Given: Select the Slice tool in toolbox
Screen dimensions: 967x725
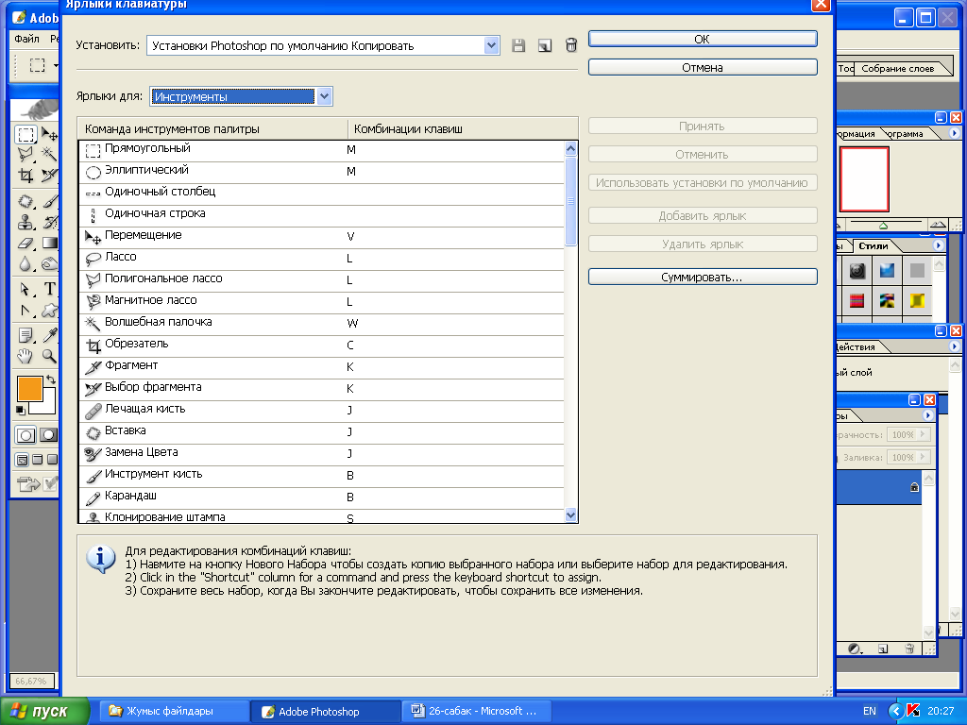Looking at the screenshot, I should click(x=49, y=176).
